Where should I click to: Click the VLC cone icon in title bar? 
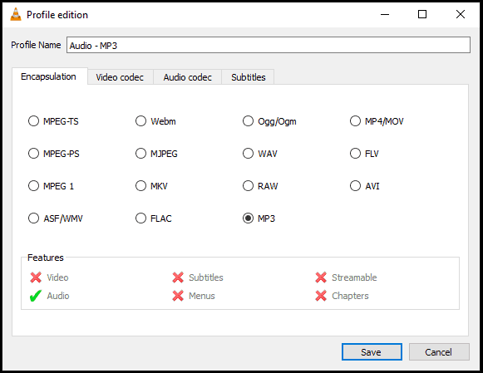pyautogui.click(x=16, y=14)
